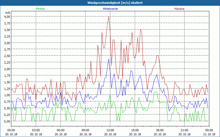Select the 03:00 time marker on the x-axis
220x137 pixels.
pos(36,130)
